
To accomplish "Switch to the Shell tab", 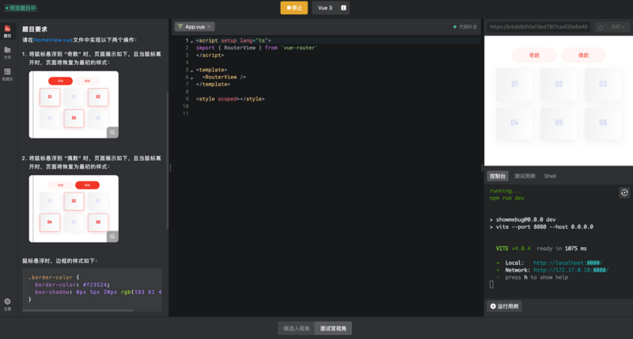I will pyautogui.click(x=550, y=176).
